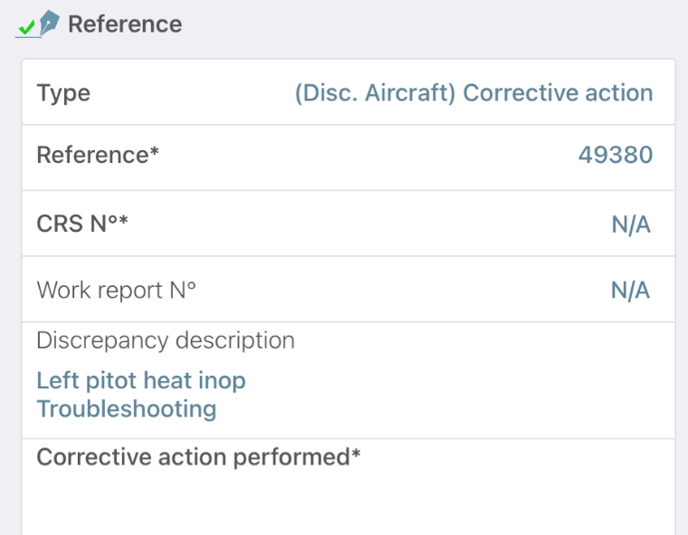Focus the empty Corrective action performed text area

348,502
